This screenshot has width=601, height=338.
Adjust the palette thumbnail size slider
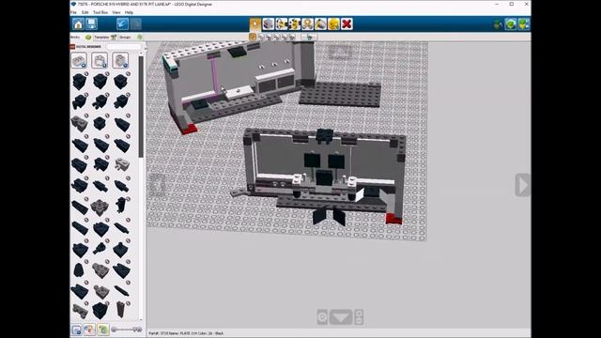(126, 330)
